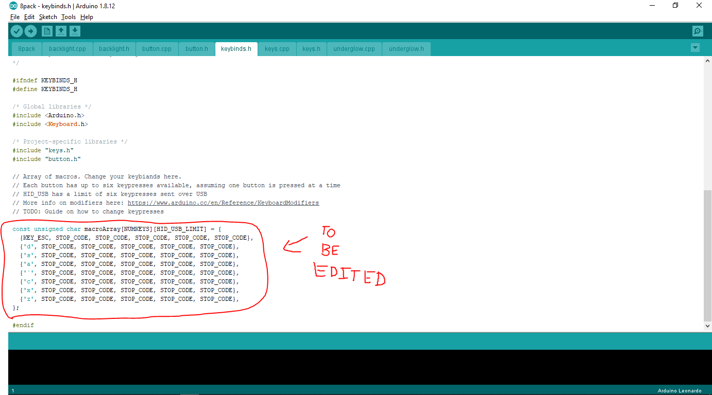Click the 's' key entry

[x=28, y=255]
